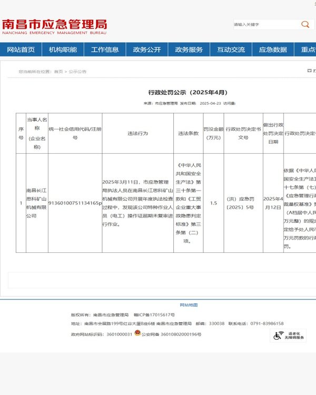Click the 赣ICP备17015617号 link

pos(154,314)
